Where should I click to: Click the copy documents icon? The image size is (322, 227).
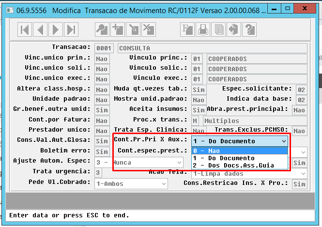pos(218,30)
